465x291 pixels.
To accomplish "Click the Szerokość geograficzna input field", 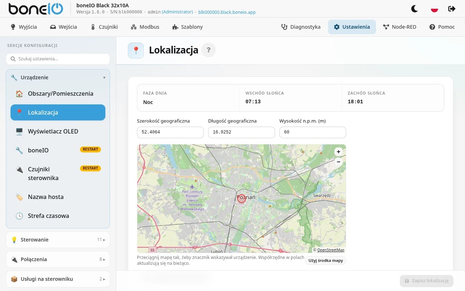I will (x=170, y=132).
